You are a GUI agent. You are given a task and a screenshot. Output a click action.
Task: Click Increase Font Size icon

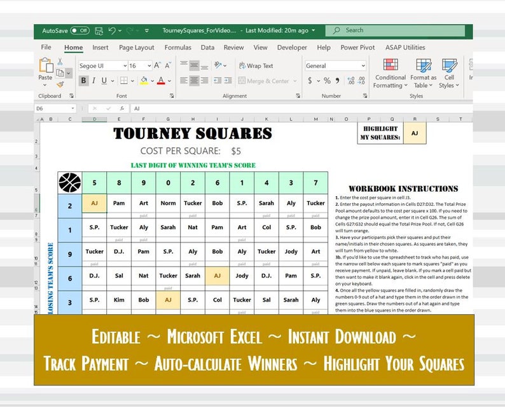157,65
